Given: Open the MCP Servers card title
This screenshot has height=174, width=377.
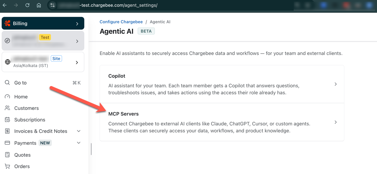Looking at the screenshot, I should click(x=124, y=114).
